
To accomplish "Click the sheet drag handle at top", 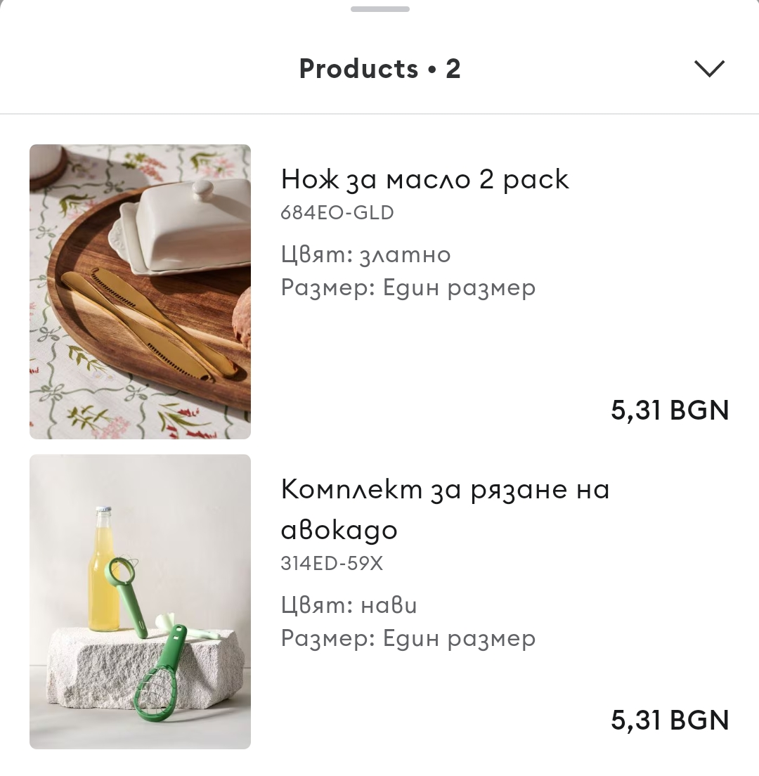I will [379, 9].
